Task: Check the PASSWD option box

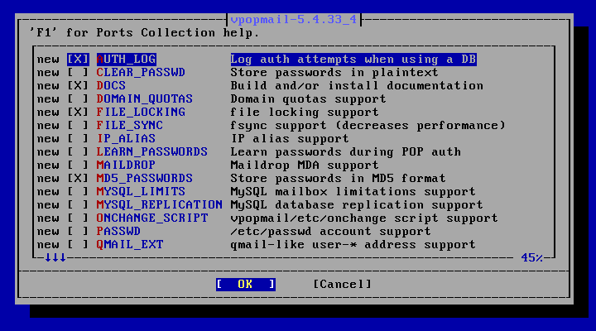Action: point(78,232)
